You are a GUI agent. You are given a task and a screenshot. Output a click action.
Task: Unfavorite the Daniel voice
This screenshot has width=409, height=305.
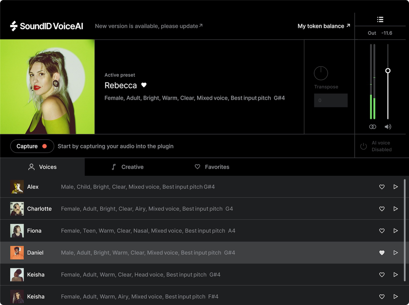[382, 253]
